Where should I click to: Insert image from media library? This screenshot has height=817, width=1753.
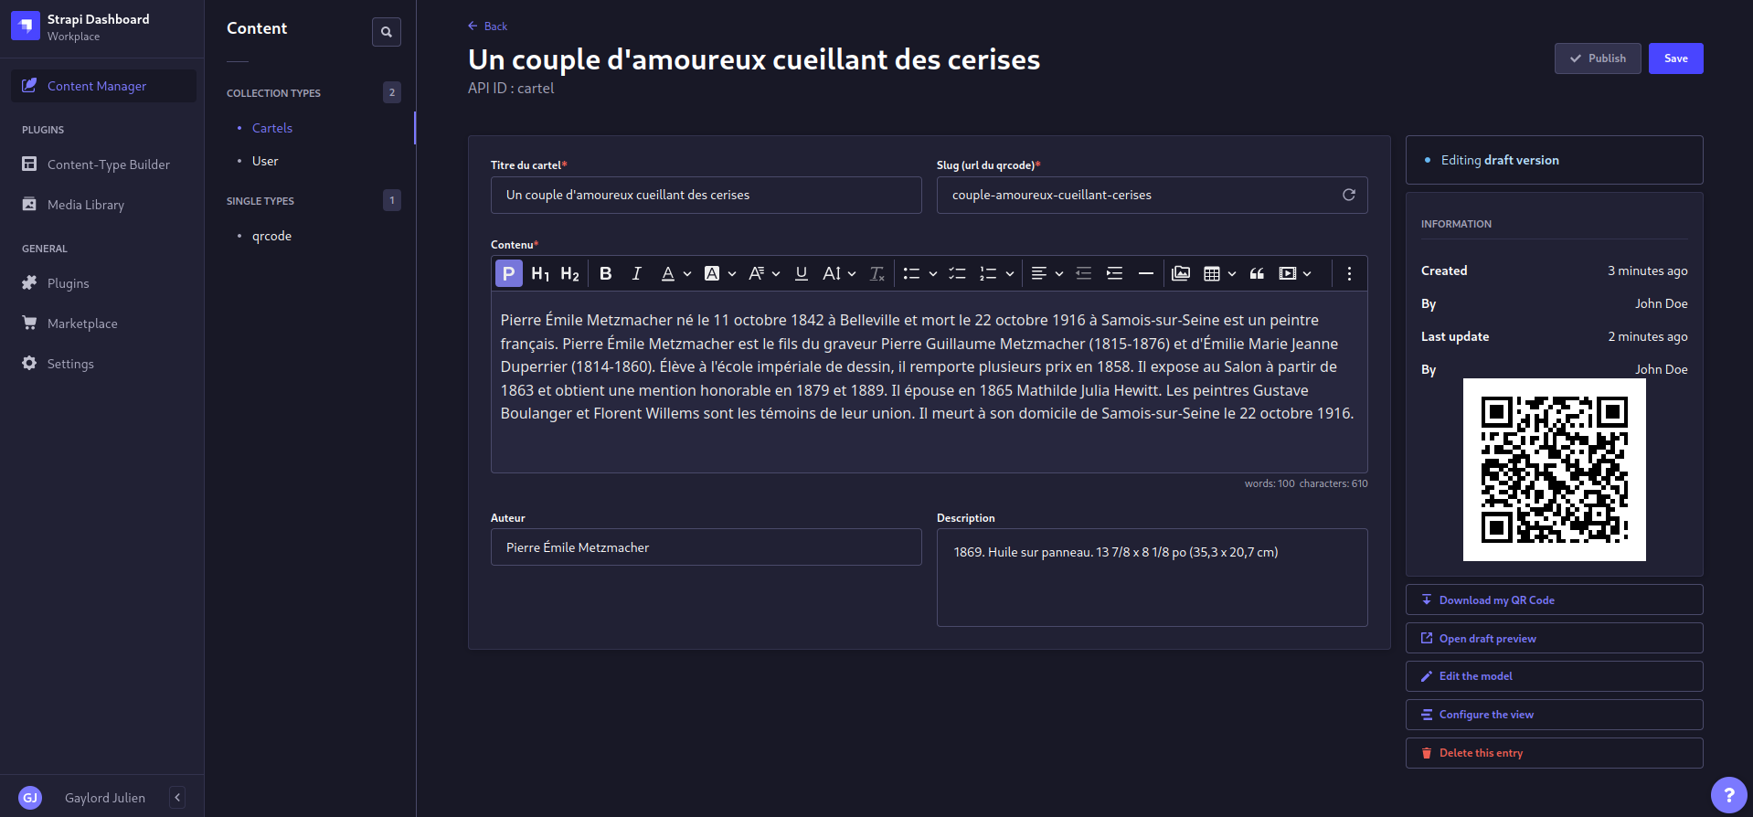(x=1181, y=273)
